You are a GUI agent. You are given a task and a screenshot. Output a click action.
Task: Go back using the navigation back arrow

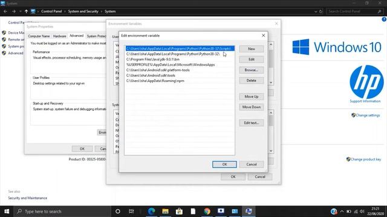pyautogui.click(x=5, y=11)
